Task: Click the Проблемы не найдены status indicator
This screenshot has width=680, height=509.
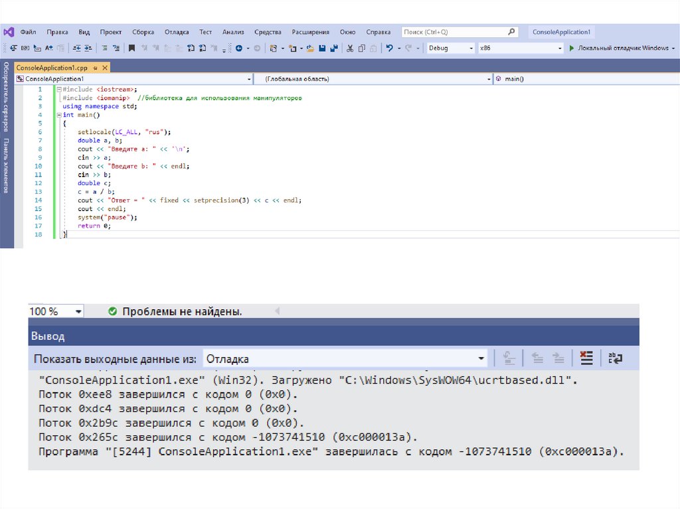Action: click(x=175, y=311)
